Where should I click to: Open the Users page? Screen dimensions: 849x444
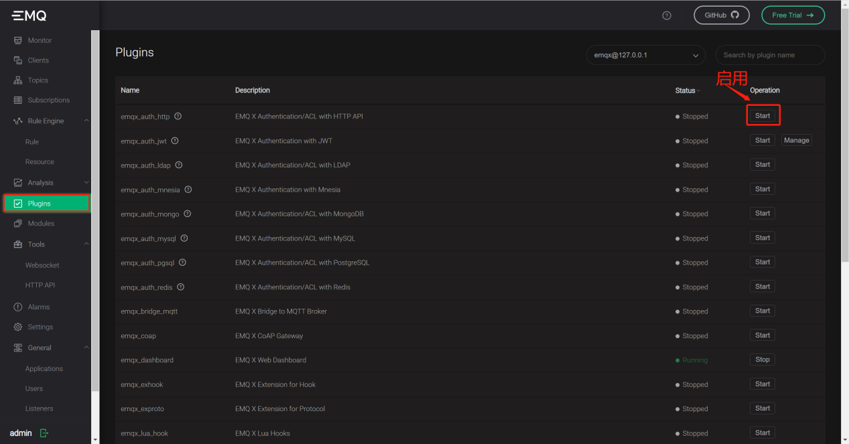[34, 388]
